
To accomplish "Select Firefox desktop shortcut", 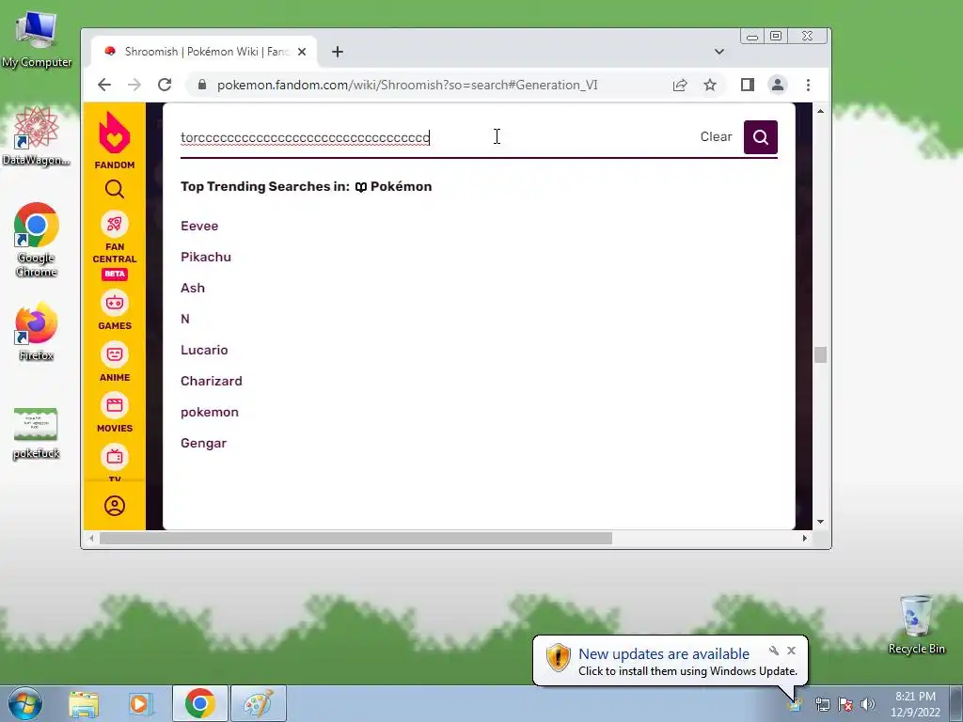I will click(37, 332).
